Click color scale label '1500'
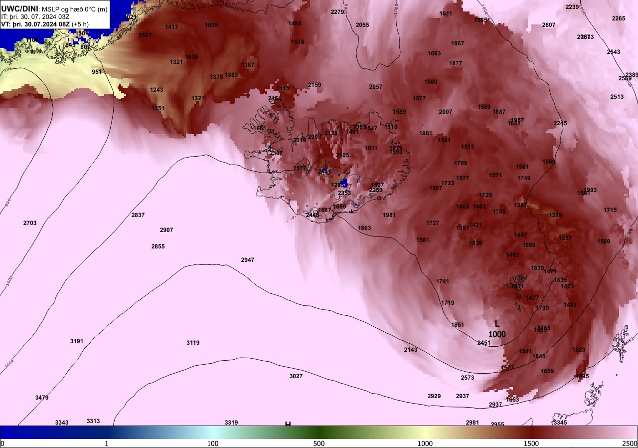The image size is (638, 448). coord(532,444)
